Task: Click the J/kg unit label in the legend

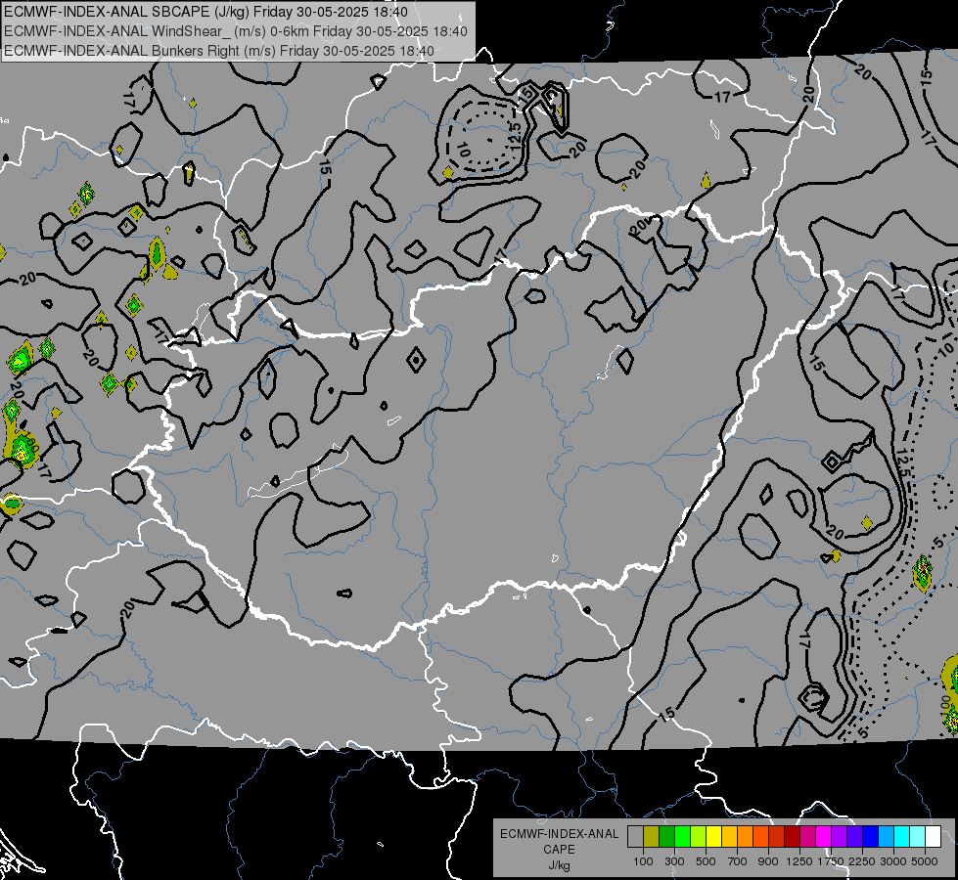Action: coord(560,865)
